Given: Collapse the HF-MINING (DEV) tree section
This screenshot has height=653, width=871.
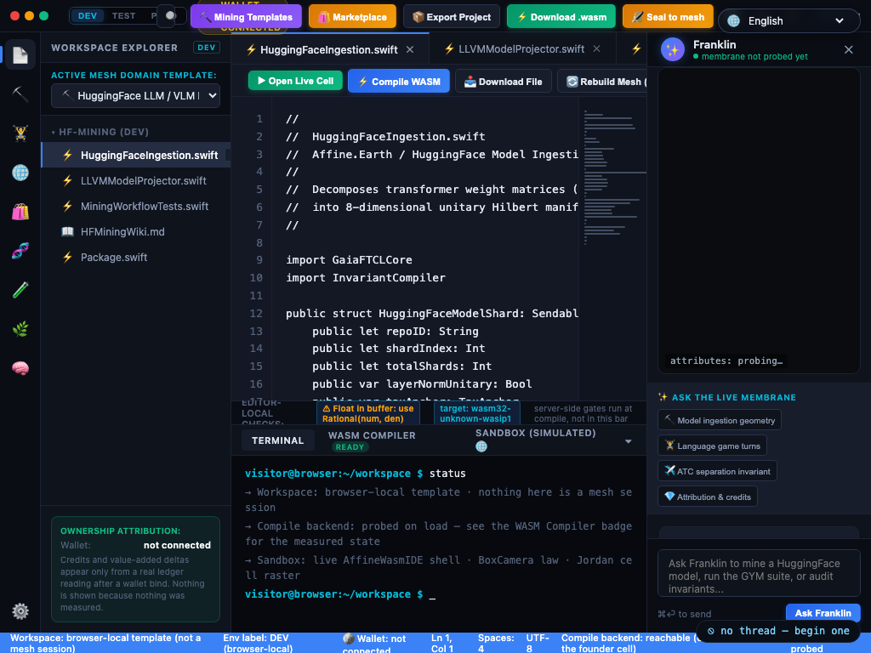Looking at the screenshot, I should pos(100,132).
